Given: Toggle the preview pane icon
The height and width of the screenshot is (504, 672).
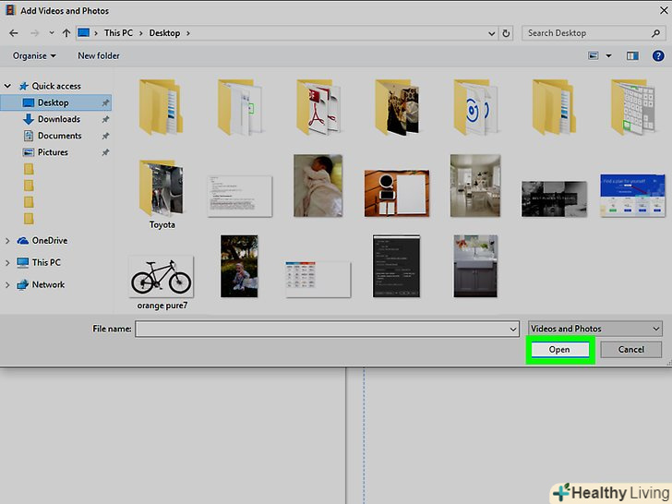Looking at the screenshot, I should coord(632,55).
